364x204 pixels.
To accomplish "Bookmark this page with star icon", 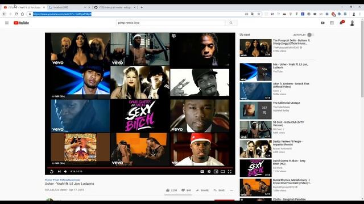I will 259,14.
